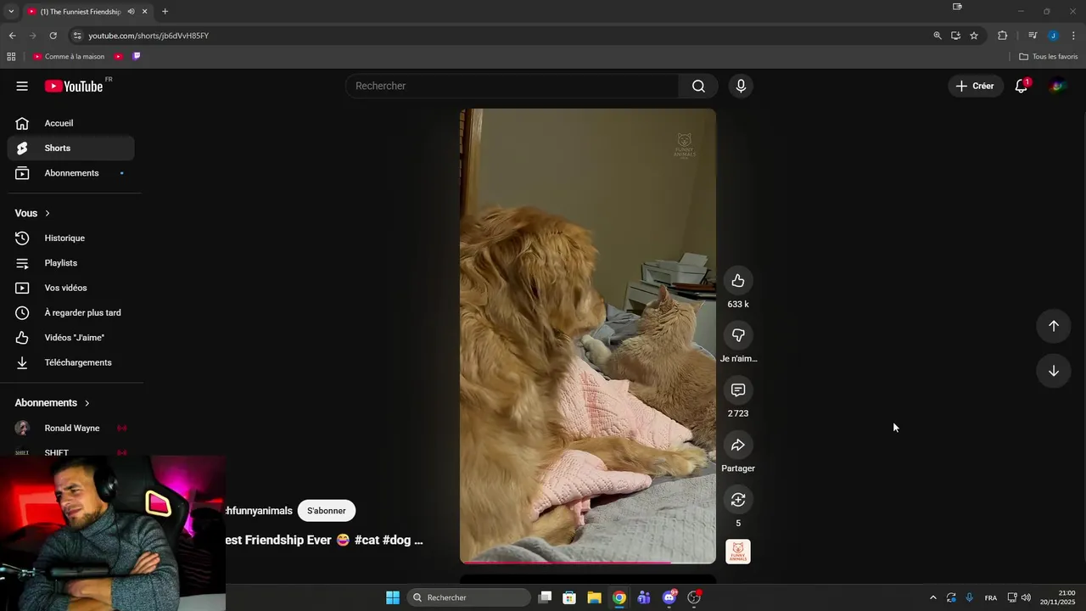This screenshot has height=611, width=1086.
Task: Show hidden system tray icons chevron
Action: coord(933,597)
